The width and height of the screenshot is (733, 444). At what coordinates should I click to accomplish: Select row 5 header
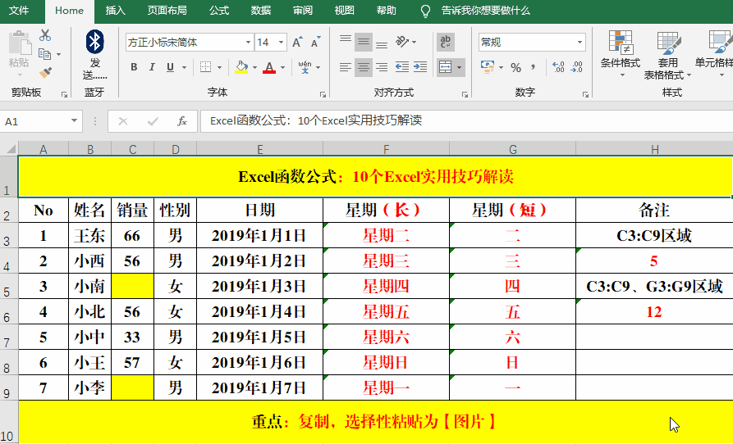coord(9,286)
